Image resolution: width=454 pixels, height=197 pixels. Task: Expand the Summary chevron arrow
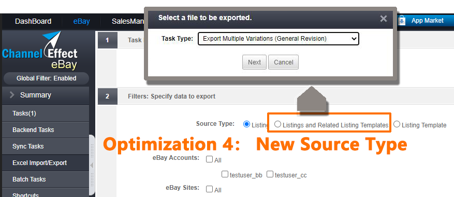click(12, 95)
